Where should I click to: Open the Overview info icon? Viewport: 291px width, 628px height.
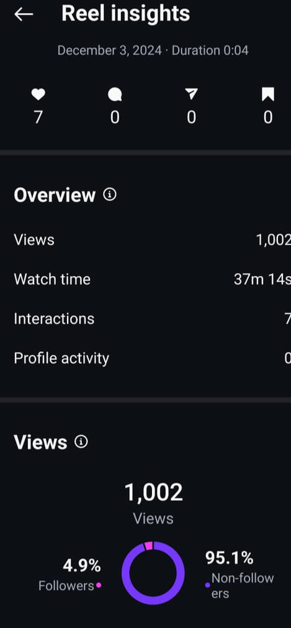[x=110, y=195]
